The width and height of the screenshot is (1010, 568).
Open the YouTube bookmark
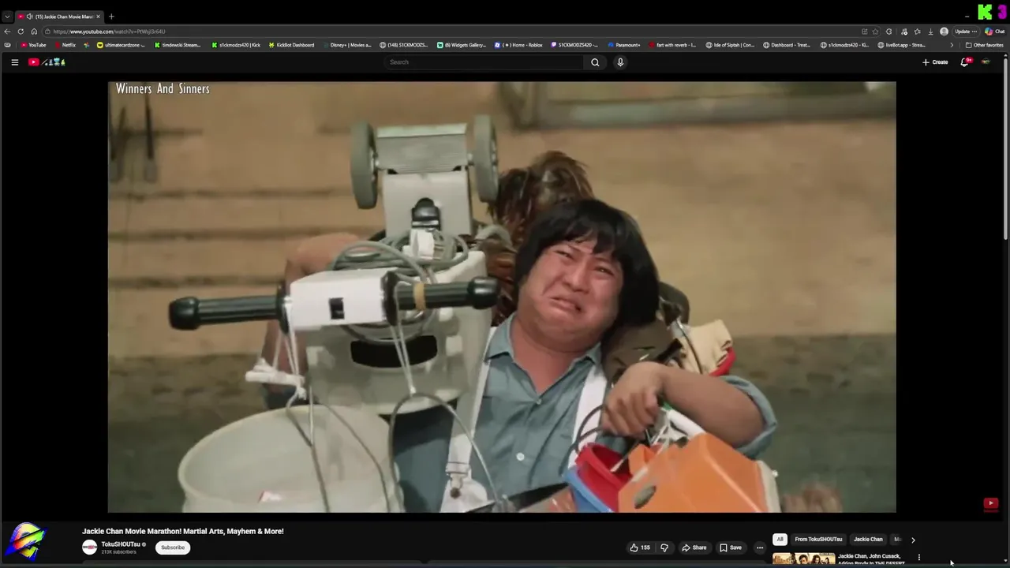[33, 45]
